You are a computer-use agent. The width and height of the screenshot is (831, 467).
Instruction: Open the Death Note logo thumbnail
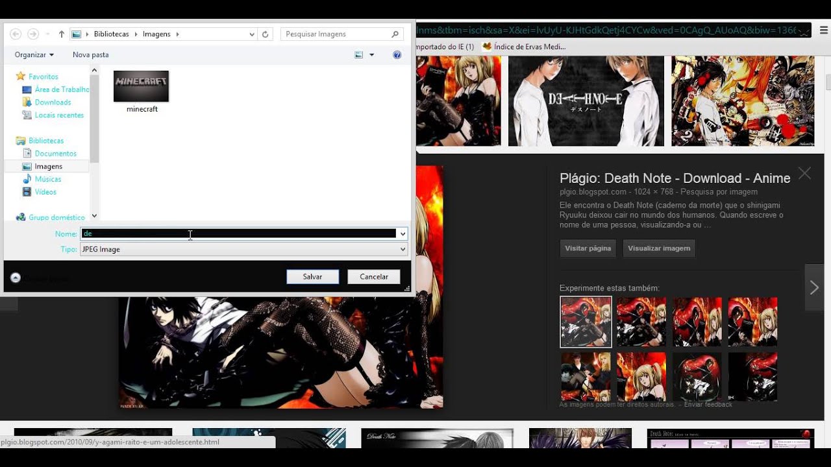tap(586, 101)
